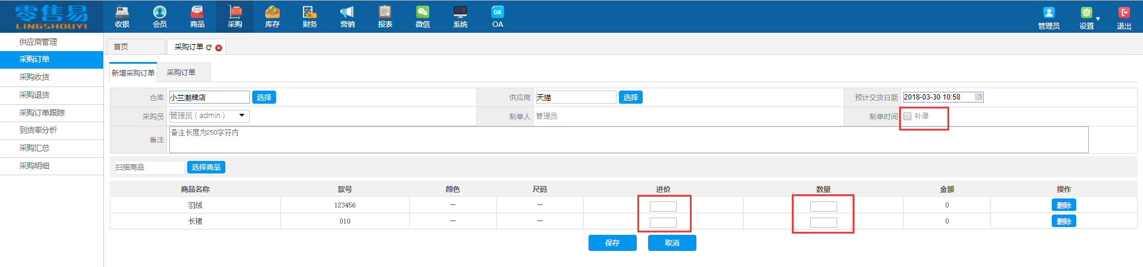Open 采购收货 in the sidebar
The image size is (1143, 267).
[51, 77]
